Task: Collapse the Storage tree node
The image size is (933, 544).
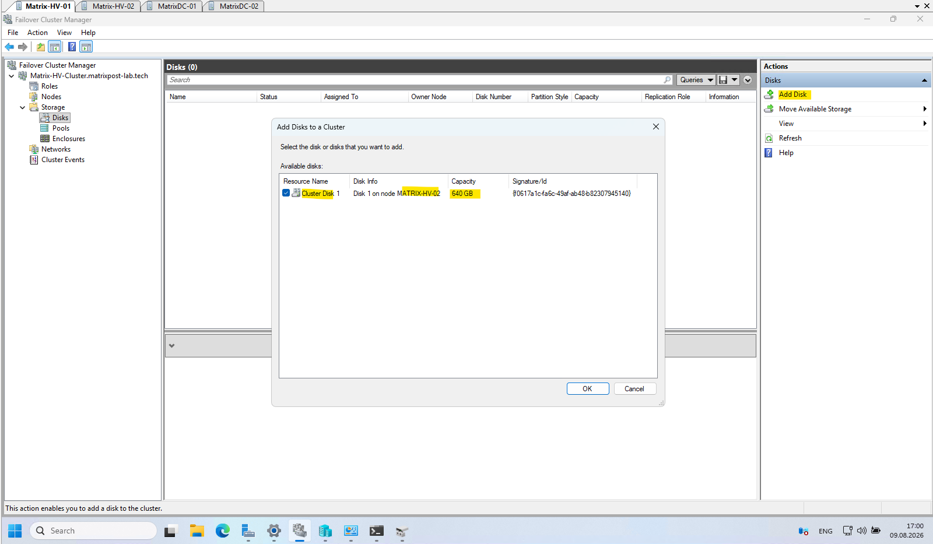Action: pyautogui.click(x=23, y=107)
